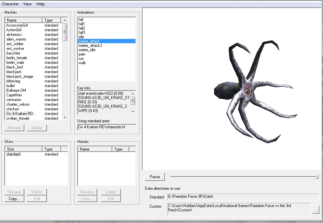323x223 pixels.
Task: Select alien_warrior mesh
Action: pyautogui.click(x=33, y=39)
